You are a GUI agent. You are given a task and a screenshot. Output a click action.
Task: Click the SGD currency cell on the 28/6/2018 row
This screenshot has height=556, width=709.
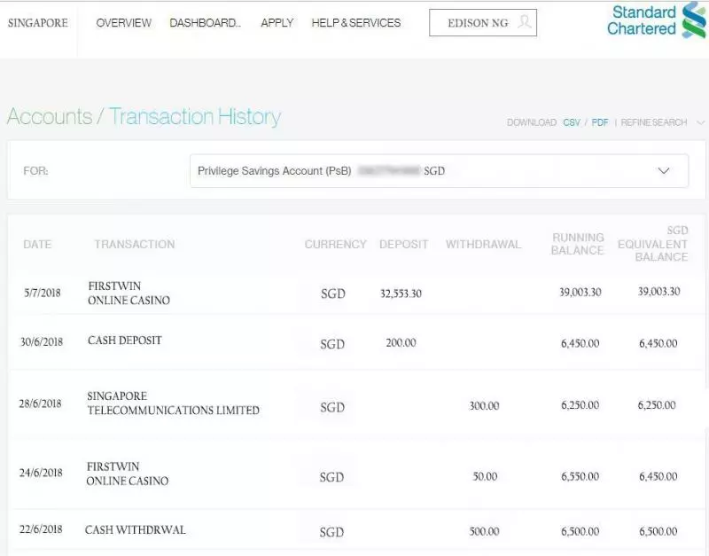click(332, 408)
